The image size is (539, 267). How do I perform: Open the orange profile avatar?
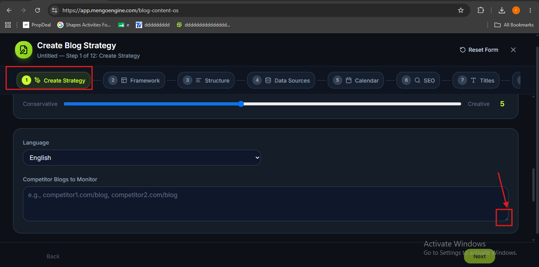click(x=516, y=10)
